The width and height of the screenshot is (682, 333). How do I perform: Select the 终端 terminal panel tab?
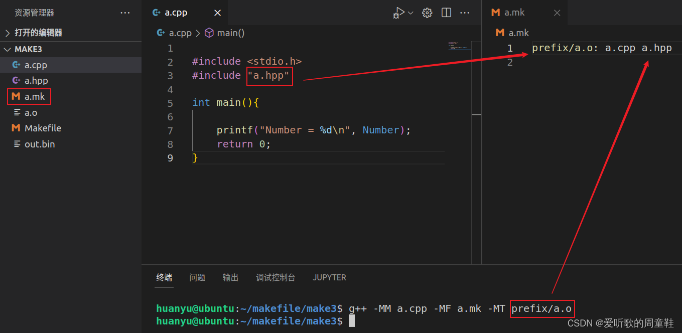164,277
